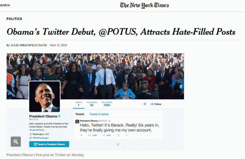Screen dimensions: 245x159
Task: Click The New York Times logo
Action: coord(144,5)
